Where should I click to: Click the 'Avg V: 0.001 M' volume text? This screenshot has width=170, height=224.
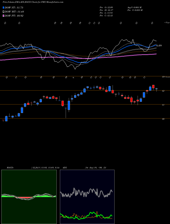click(134, 7)
